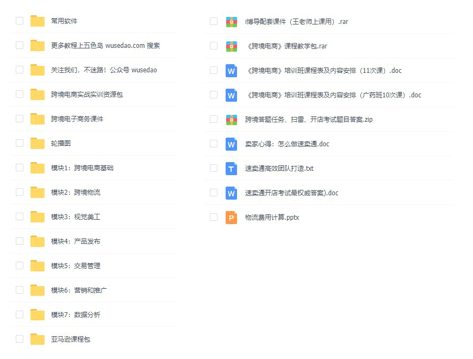The width and height of the screenshot is (473, 359).
Task: Open 常用软件 folder name
Action: coord(64,21)
